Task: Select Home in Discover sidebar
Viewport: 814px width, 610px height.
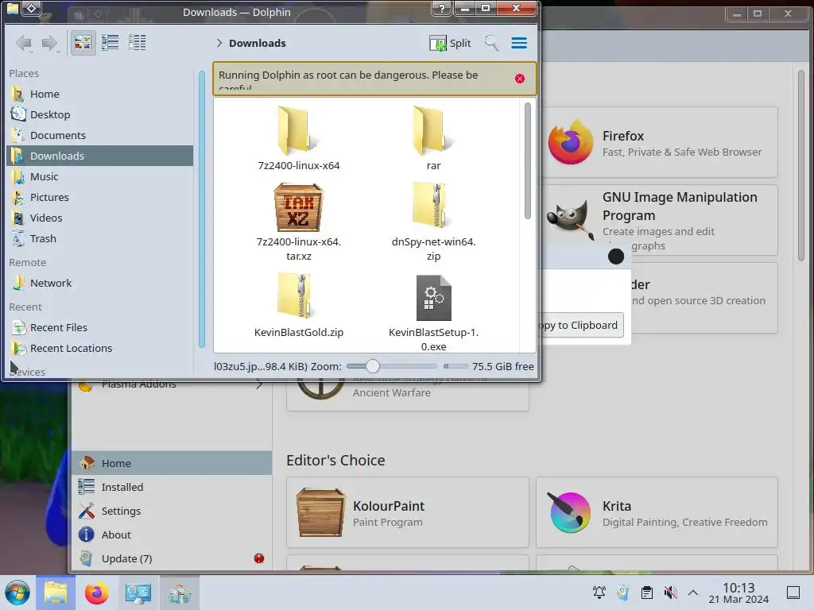Action: 172,463
